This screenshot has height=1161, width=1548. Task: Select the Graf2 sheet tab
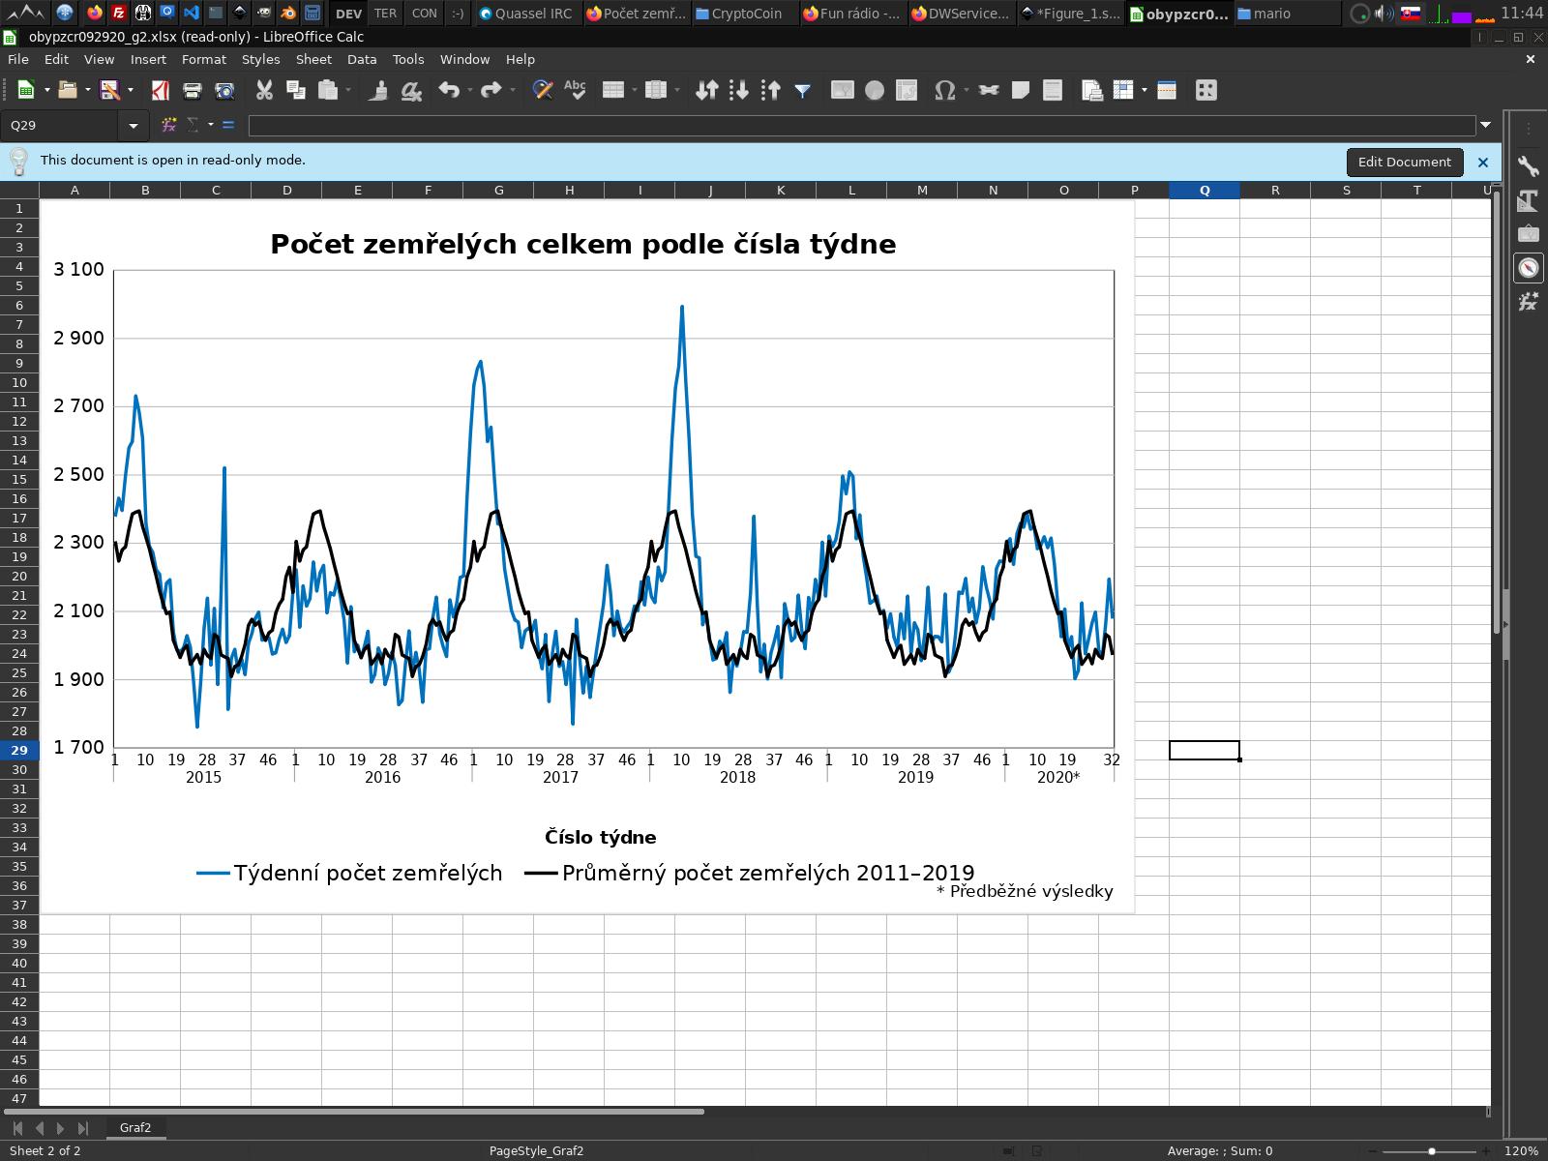pos(135,1127)
